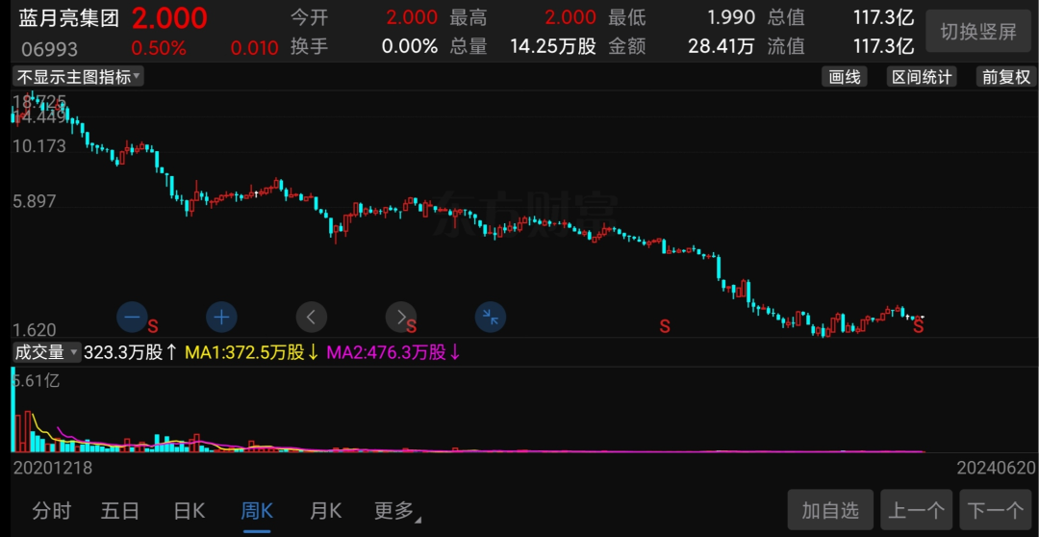Switch to the 分时 tab
The width and height of the screenshot is (1039, 537).
[52, 510]
